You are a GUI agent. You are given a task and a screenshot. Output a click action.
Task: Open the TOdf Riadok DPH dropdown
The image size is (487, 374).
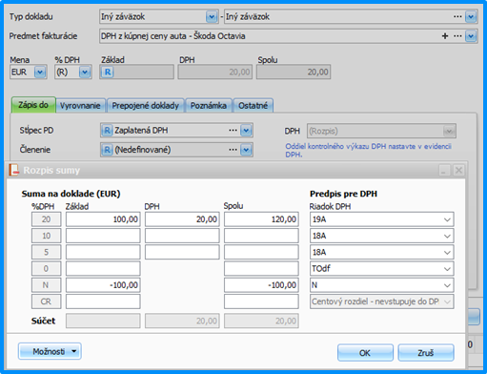447,269
